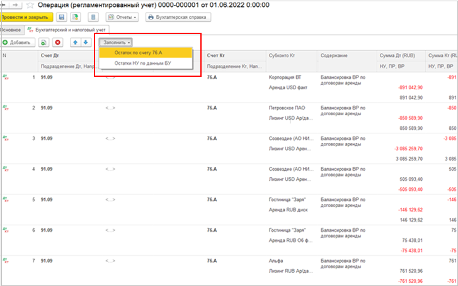Select Лизинг RUB Ар/да cell
The width and height of the screenshot is (458, 286).
(x=291, y=271)
